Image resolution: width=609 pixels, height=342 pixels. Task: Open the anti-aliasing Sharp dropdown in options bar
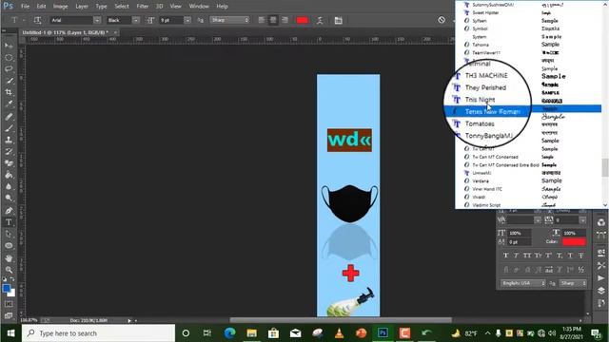[x=229, y=20]
